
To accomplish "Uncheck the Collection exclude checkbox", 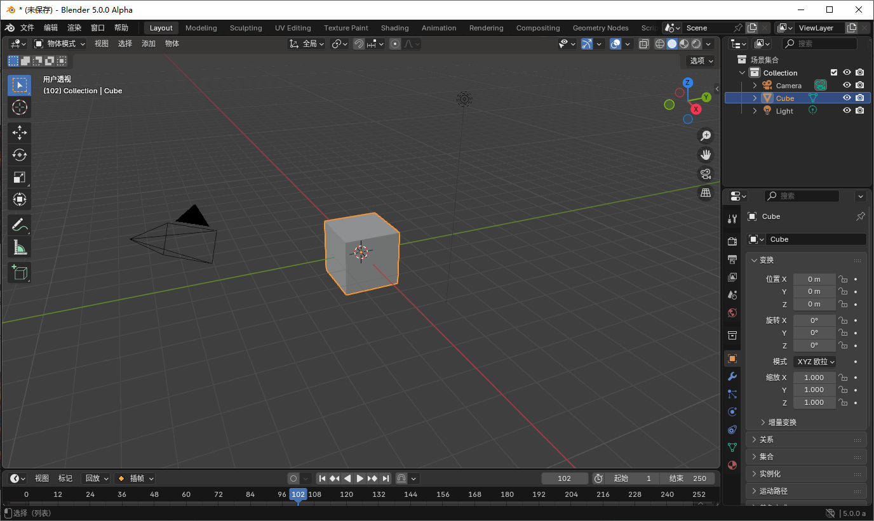I will click(834, 72).
